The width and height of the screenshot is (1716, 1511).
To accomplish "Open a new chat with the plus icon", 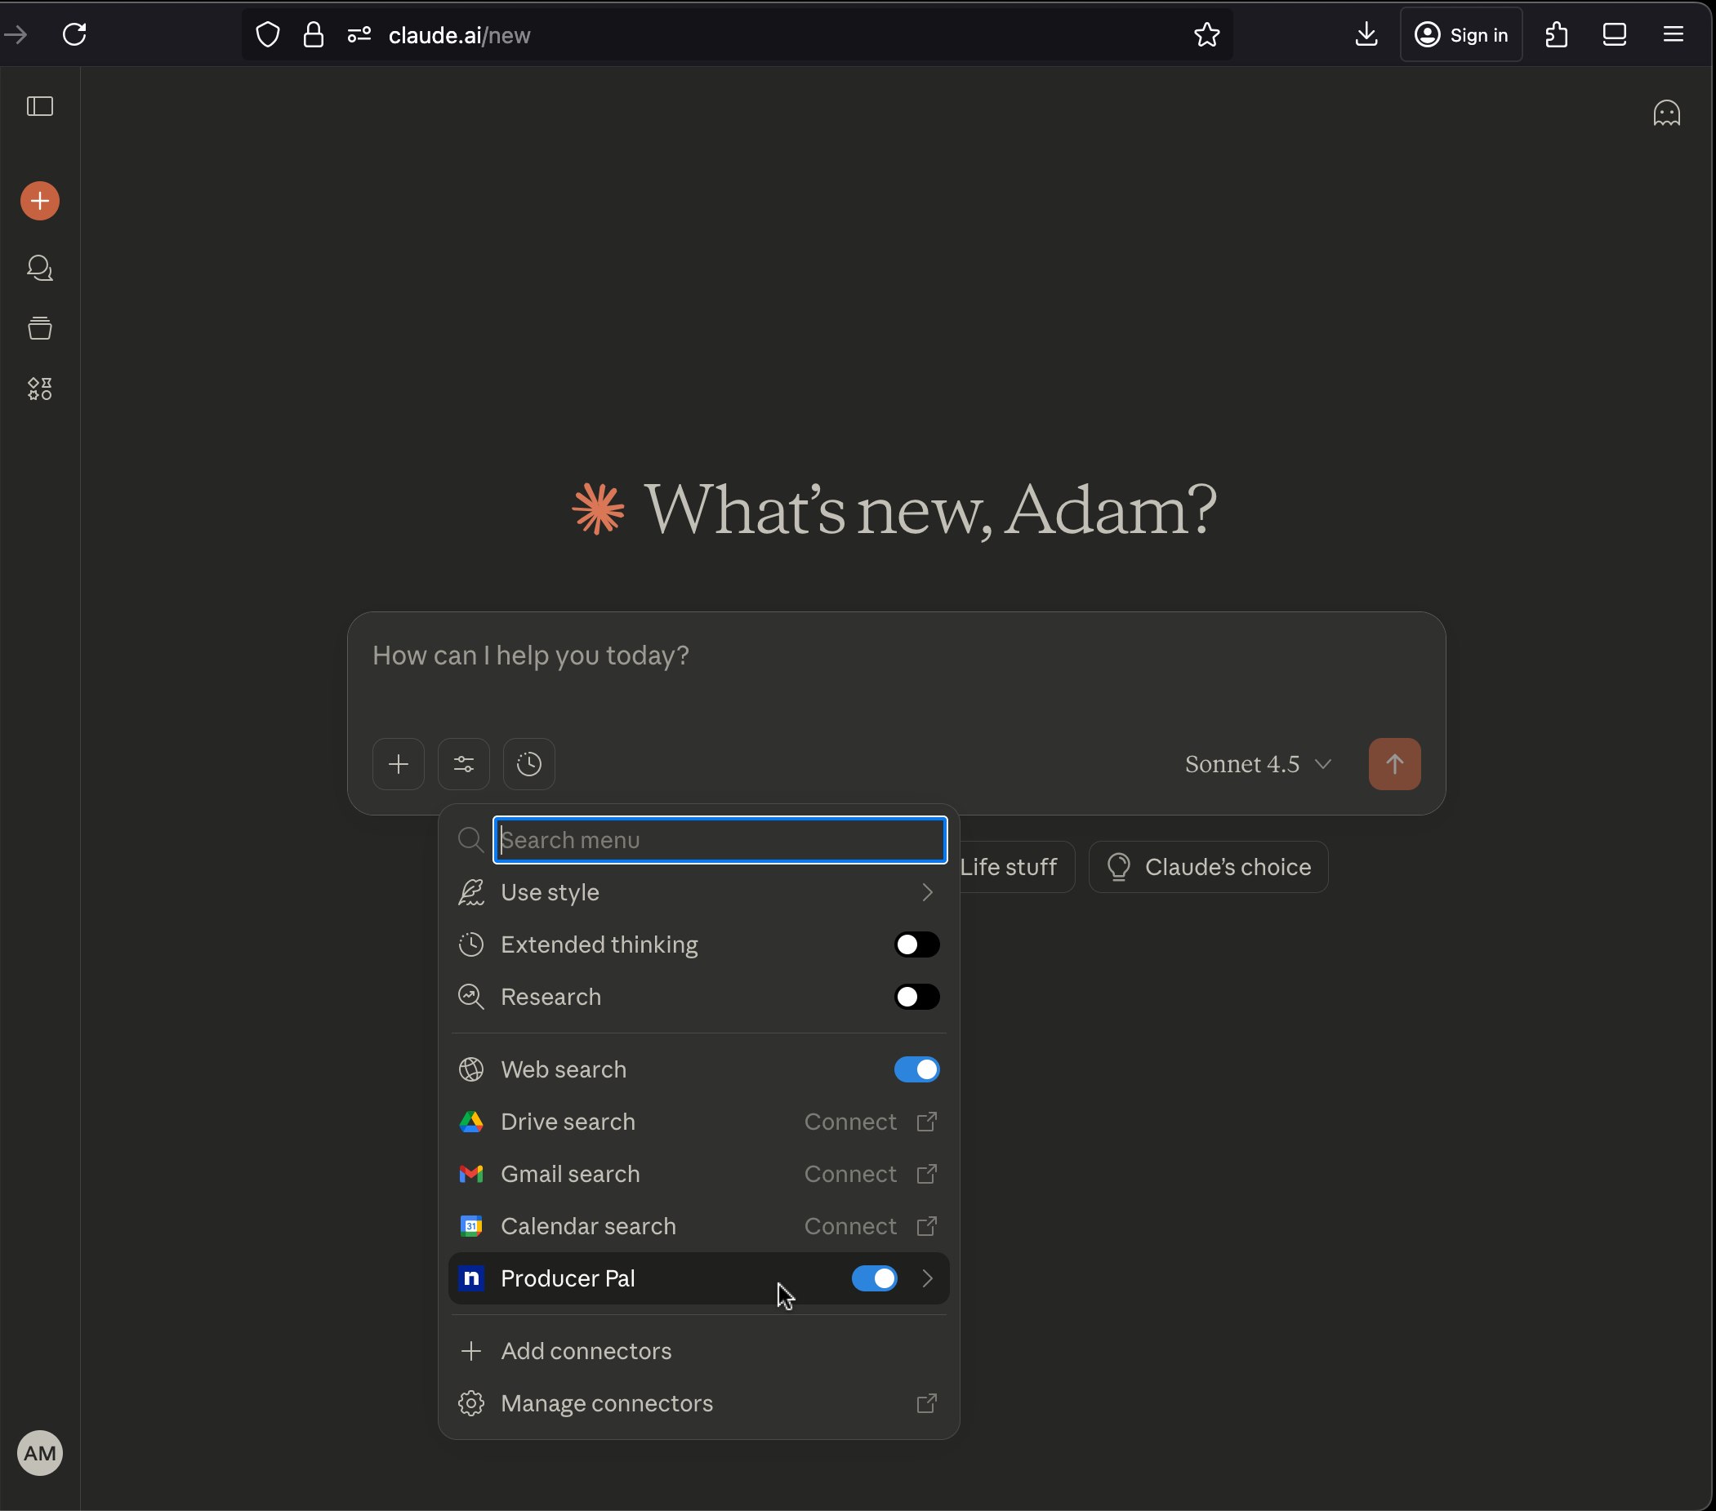I will pyautogui.click(x=39, y=201).
